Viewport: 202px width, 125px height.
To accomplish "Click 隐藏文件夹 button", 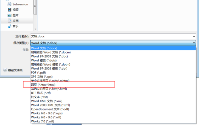I will click(x=13, y=70).
